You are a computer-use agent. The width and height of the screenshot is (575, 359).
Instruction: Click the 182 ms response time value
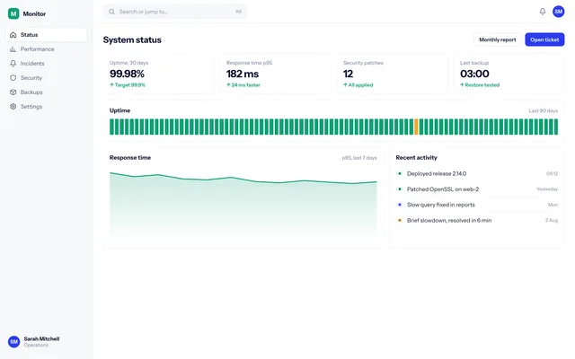[243, 74]
